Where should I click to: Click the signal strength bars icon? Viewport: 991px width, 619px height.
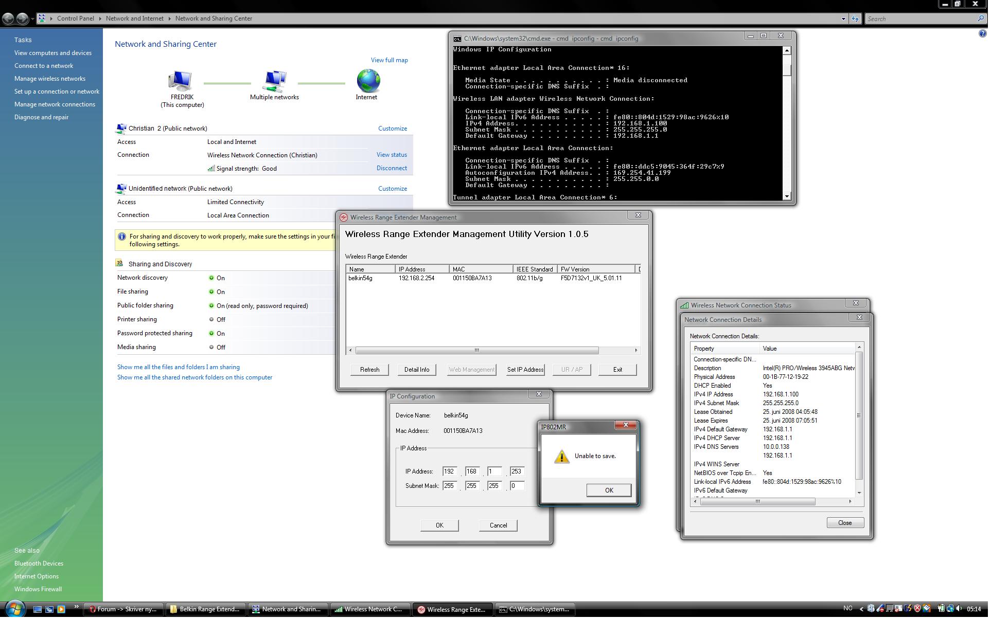(211, 169)
